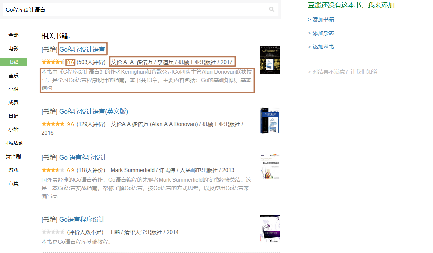Open Go语言程序设计 by 王鹏

(82, 220)
